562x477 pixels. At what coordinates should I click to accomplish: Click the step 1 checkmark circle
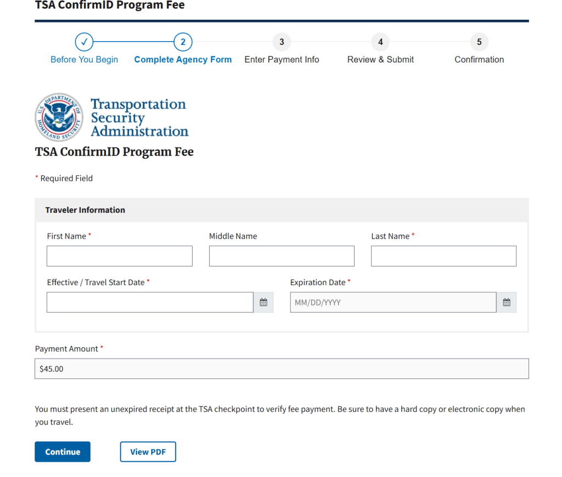tap(84, 42)
